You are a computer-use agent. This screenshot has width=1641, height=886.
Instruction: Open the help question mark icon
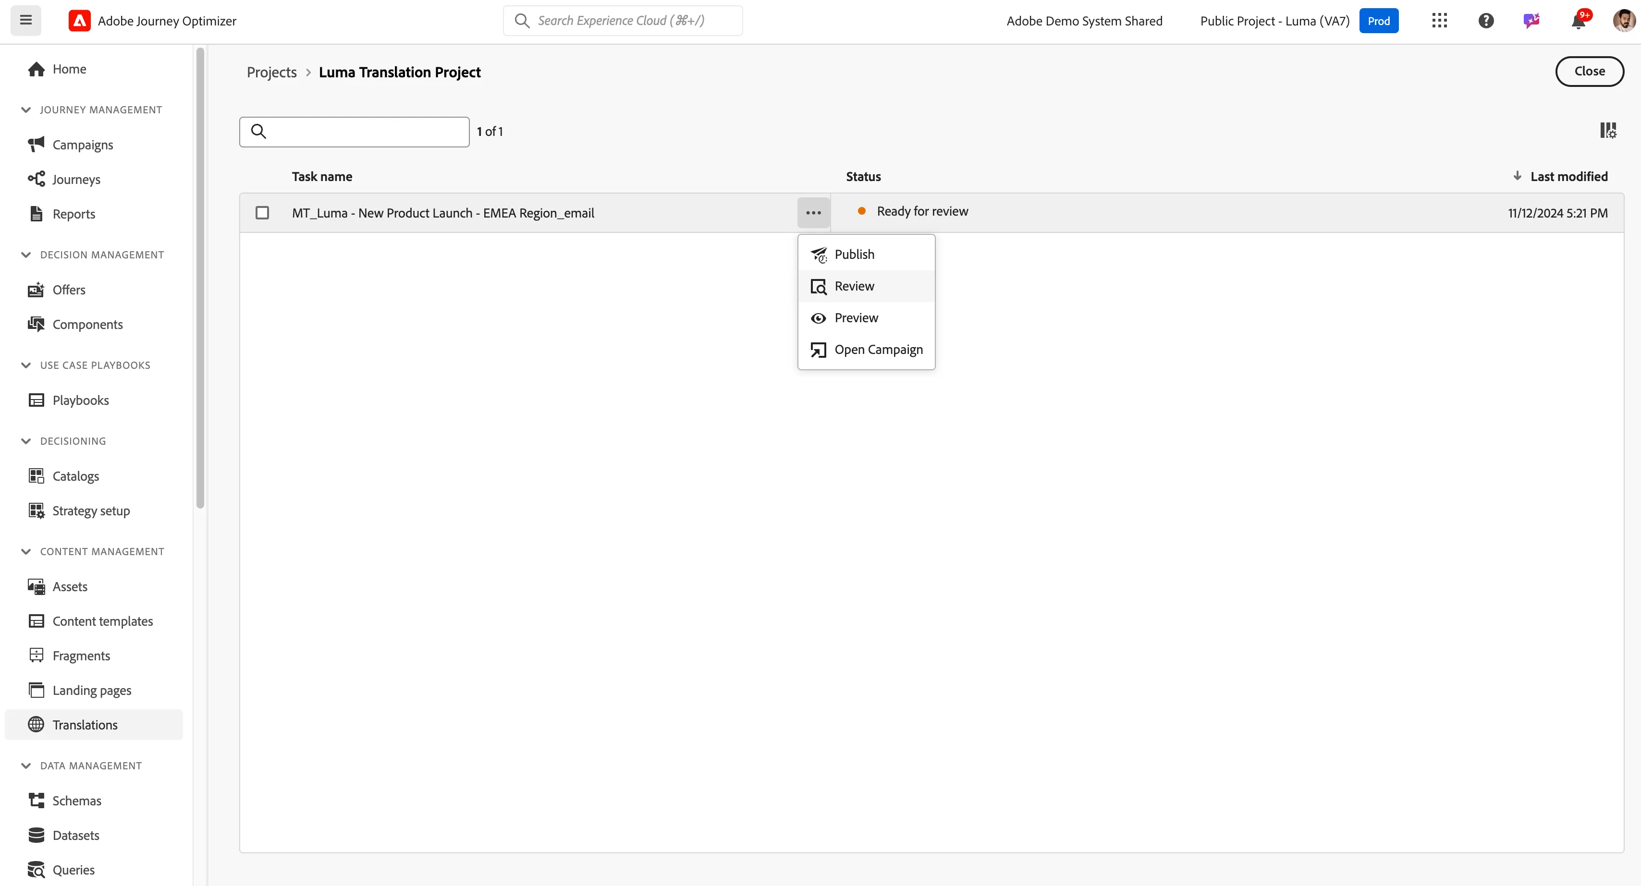tap(1485, 21)
